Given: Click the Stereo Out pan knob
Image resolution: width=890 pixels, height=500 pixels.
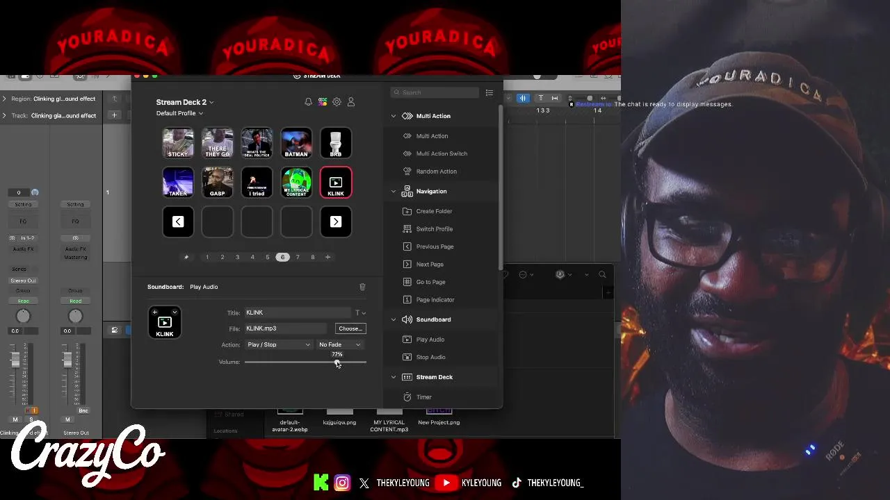Looking at the screenshot, I should point(75,317).
